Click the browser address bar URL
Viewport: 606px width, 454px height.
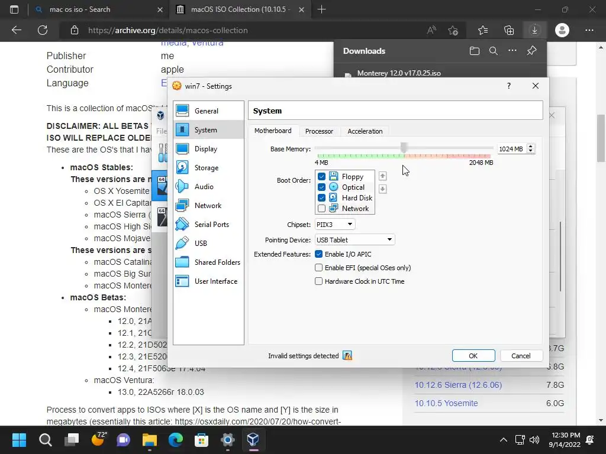[x=167, y=30]
